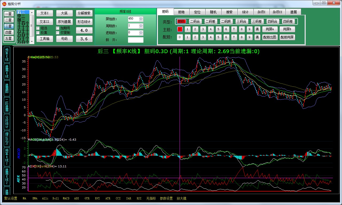The width and height of the screenshot is (342, 205).
Task: Decrease 周期数 with the down spinner arrow
Action: point(141,27)
